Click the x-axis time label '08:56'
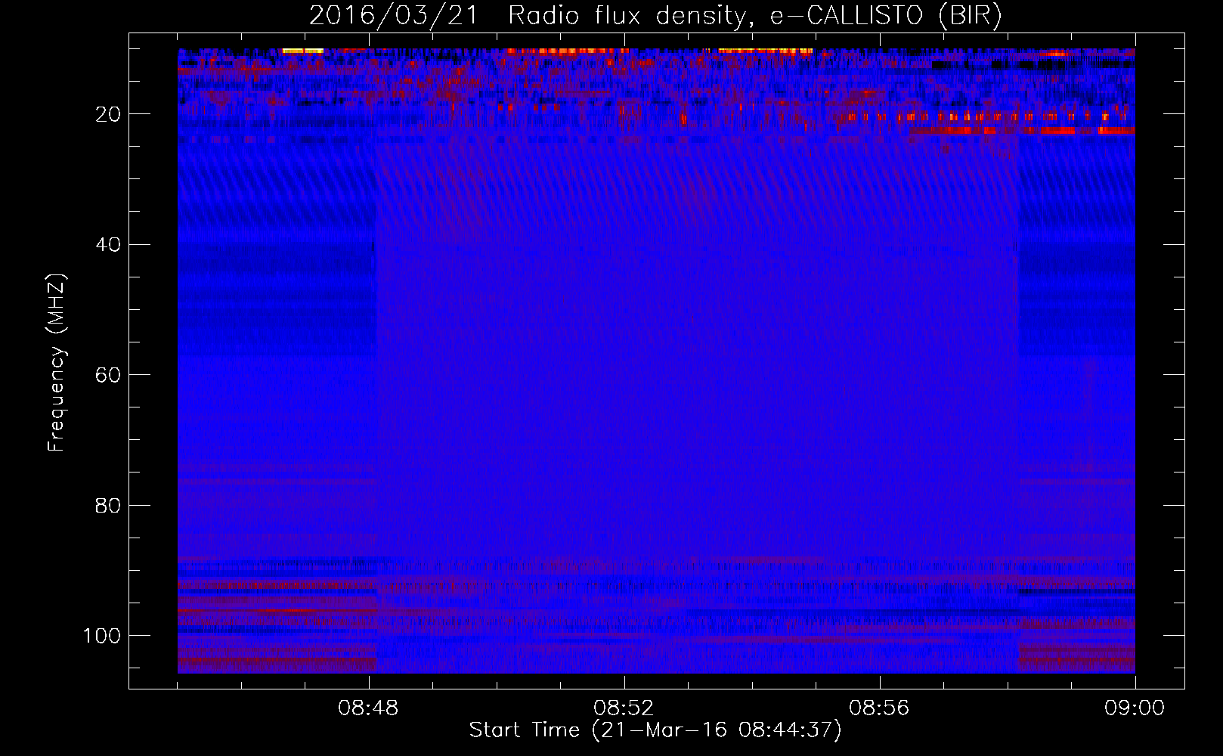 [x=879, y=708]
